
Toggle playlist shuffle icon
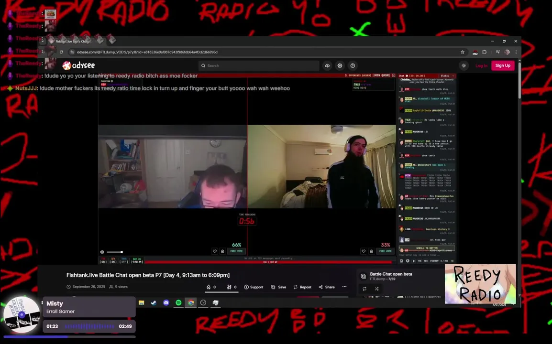click(376, 289)
